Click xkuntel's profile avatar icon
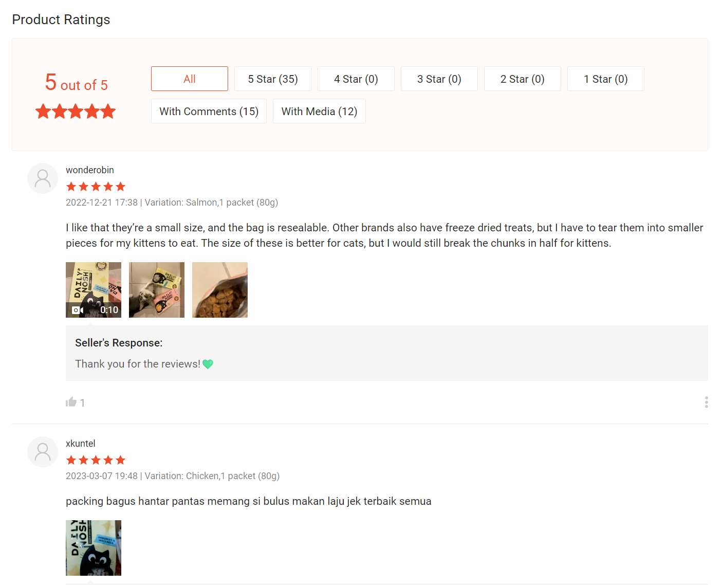The width and height of the screenshot is (723, 585). (x=43, y=452)
